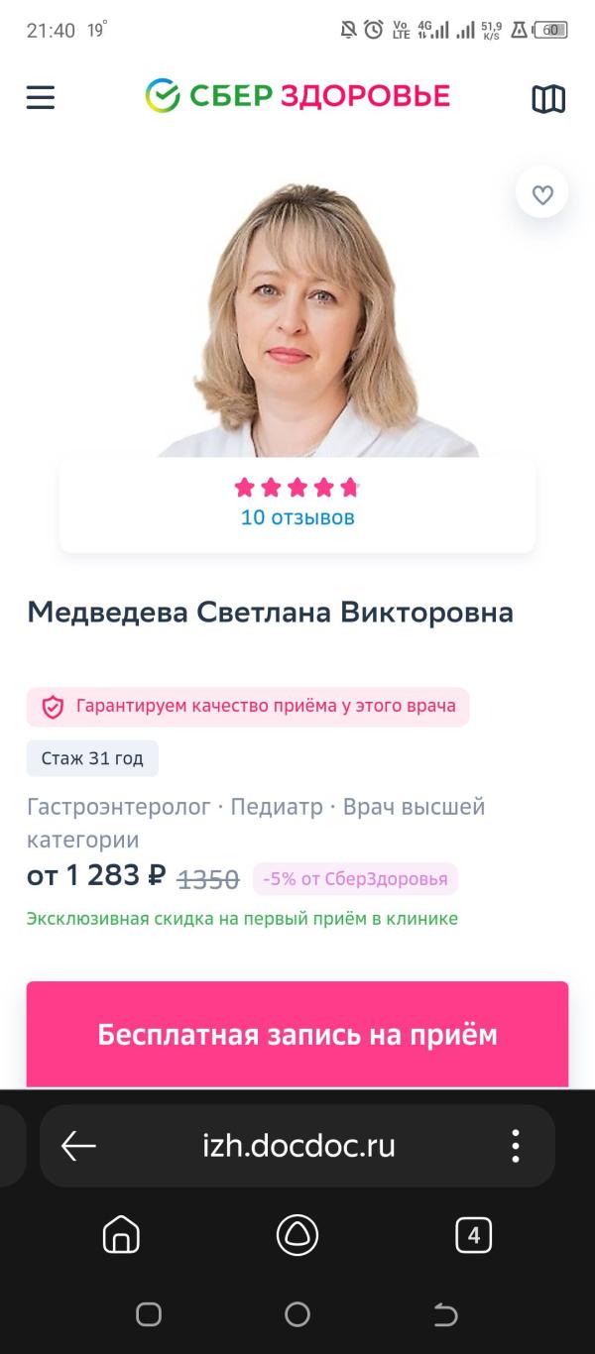The width and height of the screenshot is (595, 1354).
Task: Tap the five-star rating
Action: click(297, 487)
